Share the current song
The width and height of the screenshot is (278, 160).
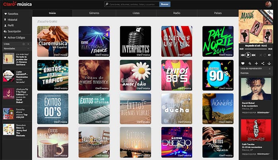coord(263,63)
